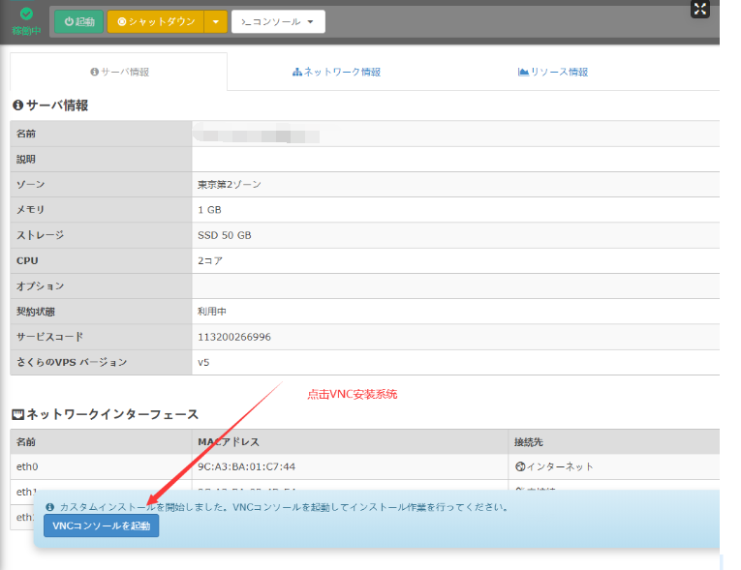Launch the VNCコンソールを起動 button
Image resolution: width=741 pixels, height=570 pixels.
101,525
